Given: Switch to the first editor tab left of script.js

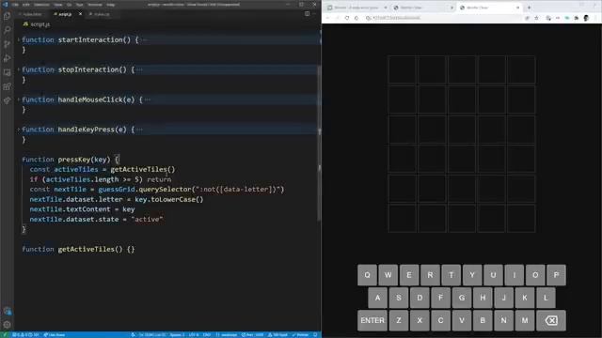Looking at the screenshot, I should pos(32,14).
